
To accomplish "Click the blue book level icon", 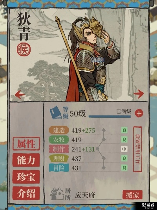I will (55, 113).
